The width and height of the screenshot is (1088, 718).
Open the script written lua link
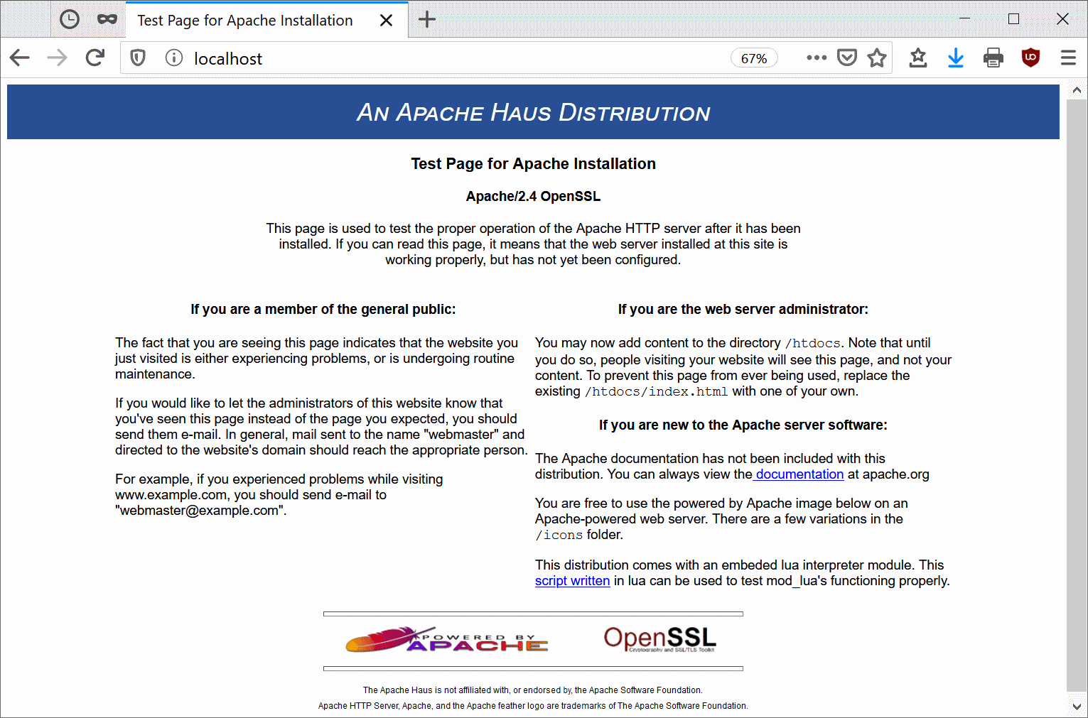point(572,581)
